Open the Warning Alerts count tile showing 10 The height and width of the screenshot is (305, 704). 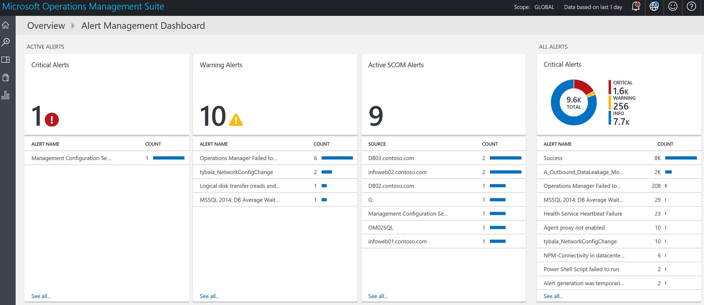275,94
